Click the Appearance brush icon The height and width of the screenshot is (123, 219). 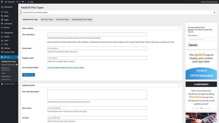pos(2,33)
